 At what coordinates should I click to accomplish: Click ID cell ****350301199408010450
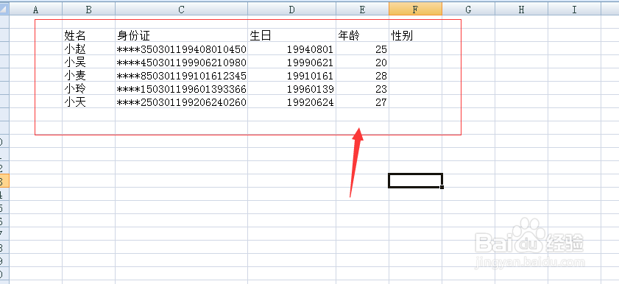point(181,49)
